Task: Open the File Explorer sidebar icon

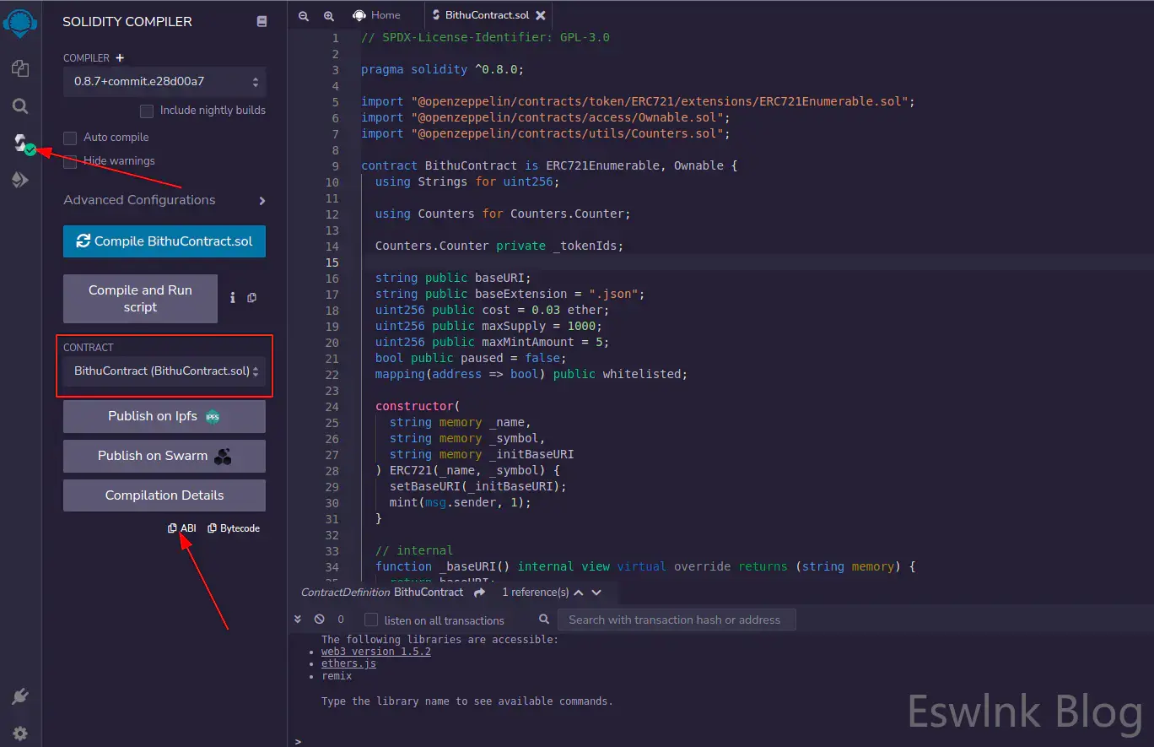Action: (x=20, y=69)
